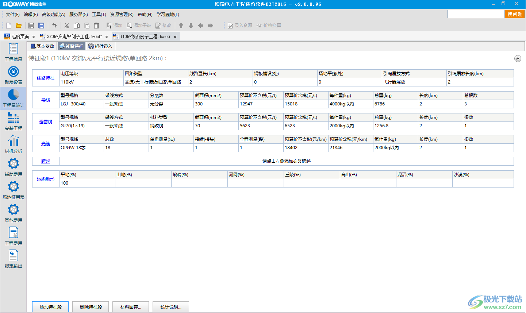Viewport: 526px width, 313px height.
Task: Click the Undo arrow icon
Action: click(x=54, y=26)
